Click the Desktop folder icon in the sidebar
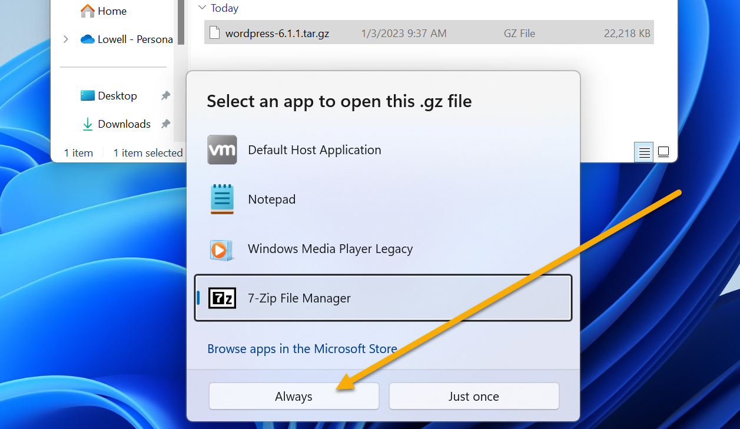Image resolution: width=740 pixels, height=429 pixels. pos(88,95)
